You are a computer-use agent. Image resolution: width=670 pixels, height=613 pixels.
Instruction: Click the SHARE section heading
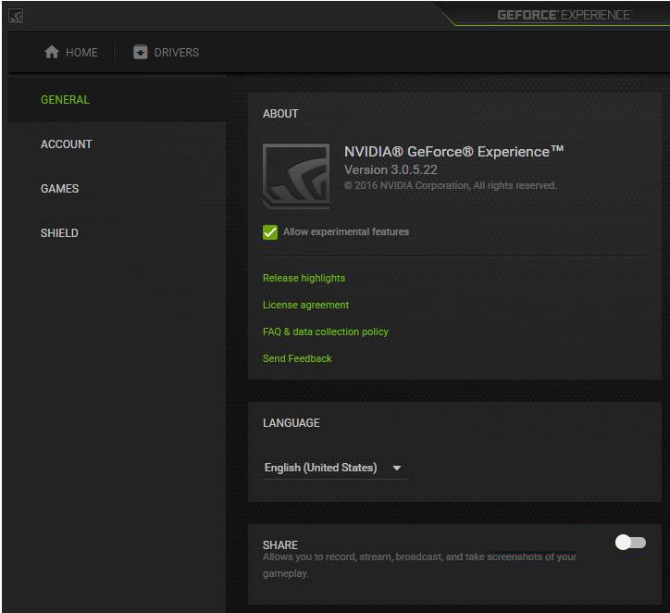(280, 545)
